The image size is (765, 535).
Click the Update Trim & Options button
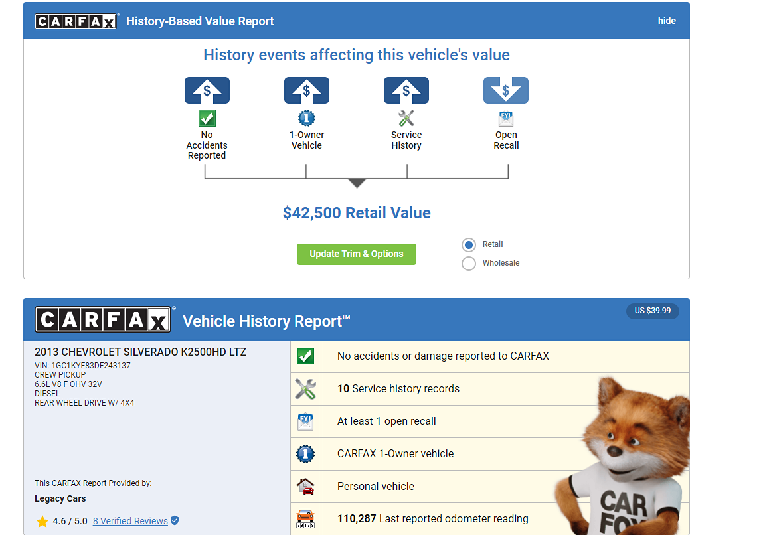coord(357,254)
